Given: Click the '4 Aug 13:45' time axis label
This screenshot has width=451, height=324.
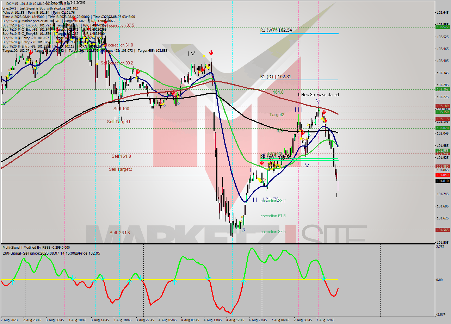Looking at the screenshot, I should pyautogui.click(x=214, y=320).
